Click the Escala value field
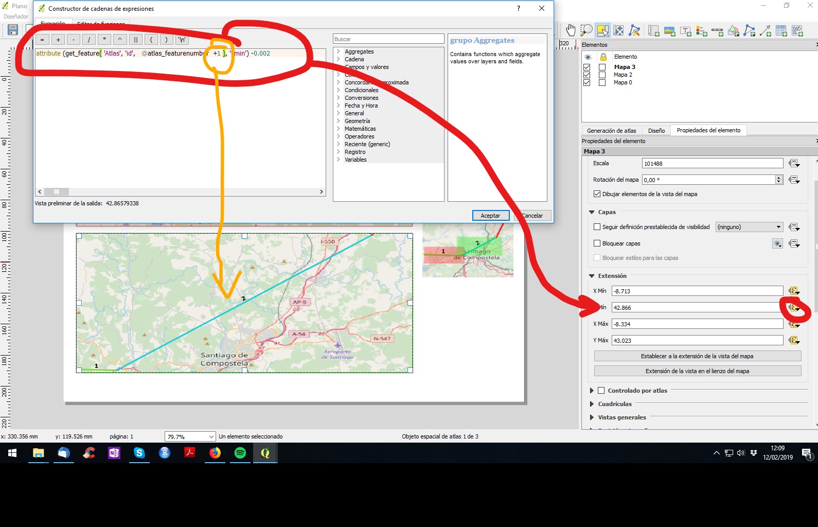This screenshot has width=818, height=527. click(713, 164)
